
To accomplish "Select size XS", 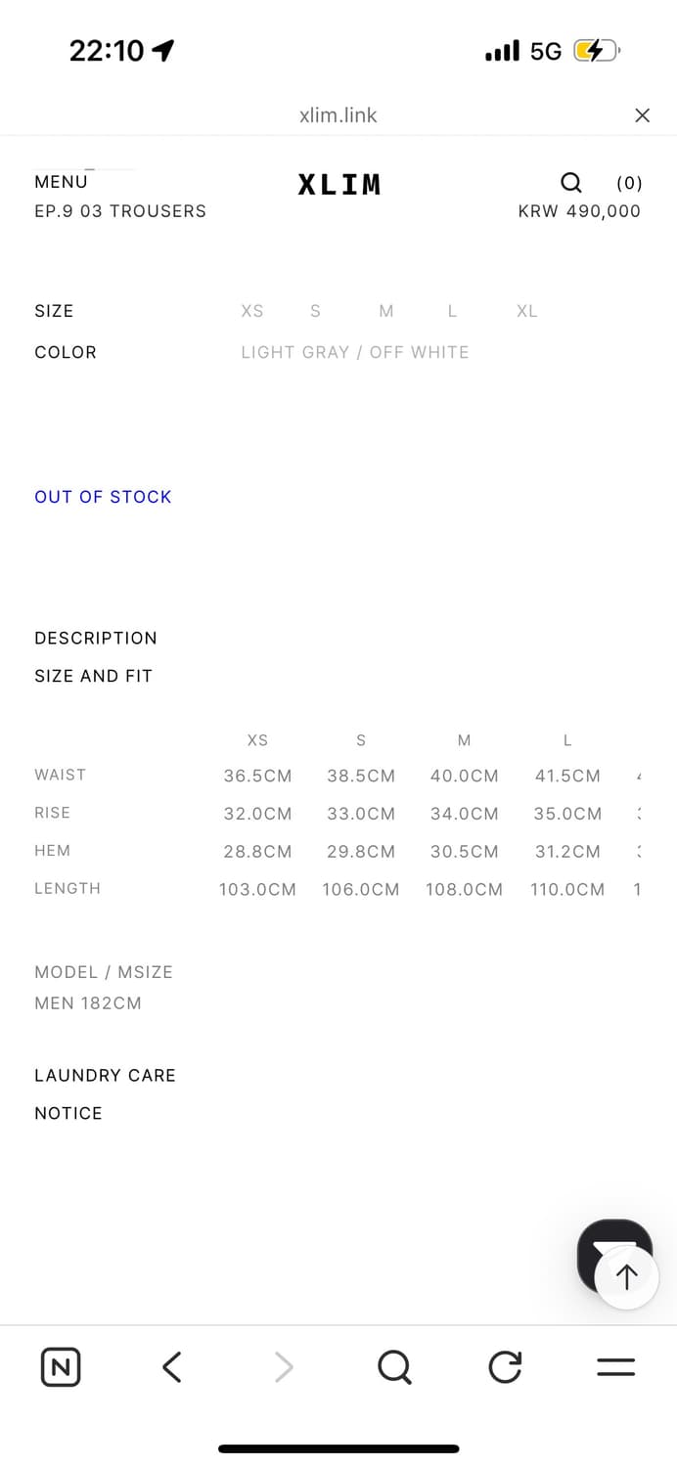I will (x=252, y=311).
